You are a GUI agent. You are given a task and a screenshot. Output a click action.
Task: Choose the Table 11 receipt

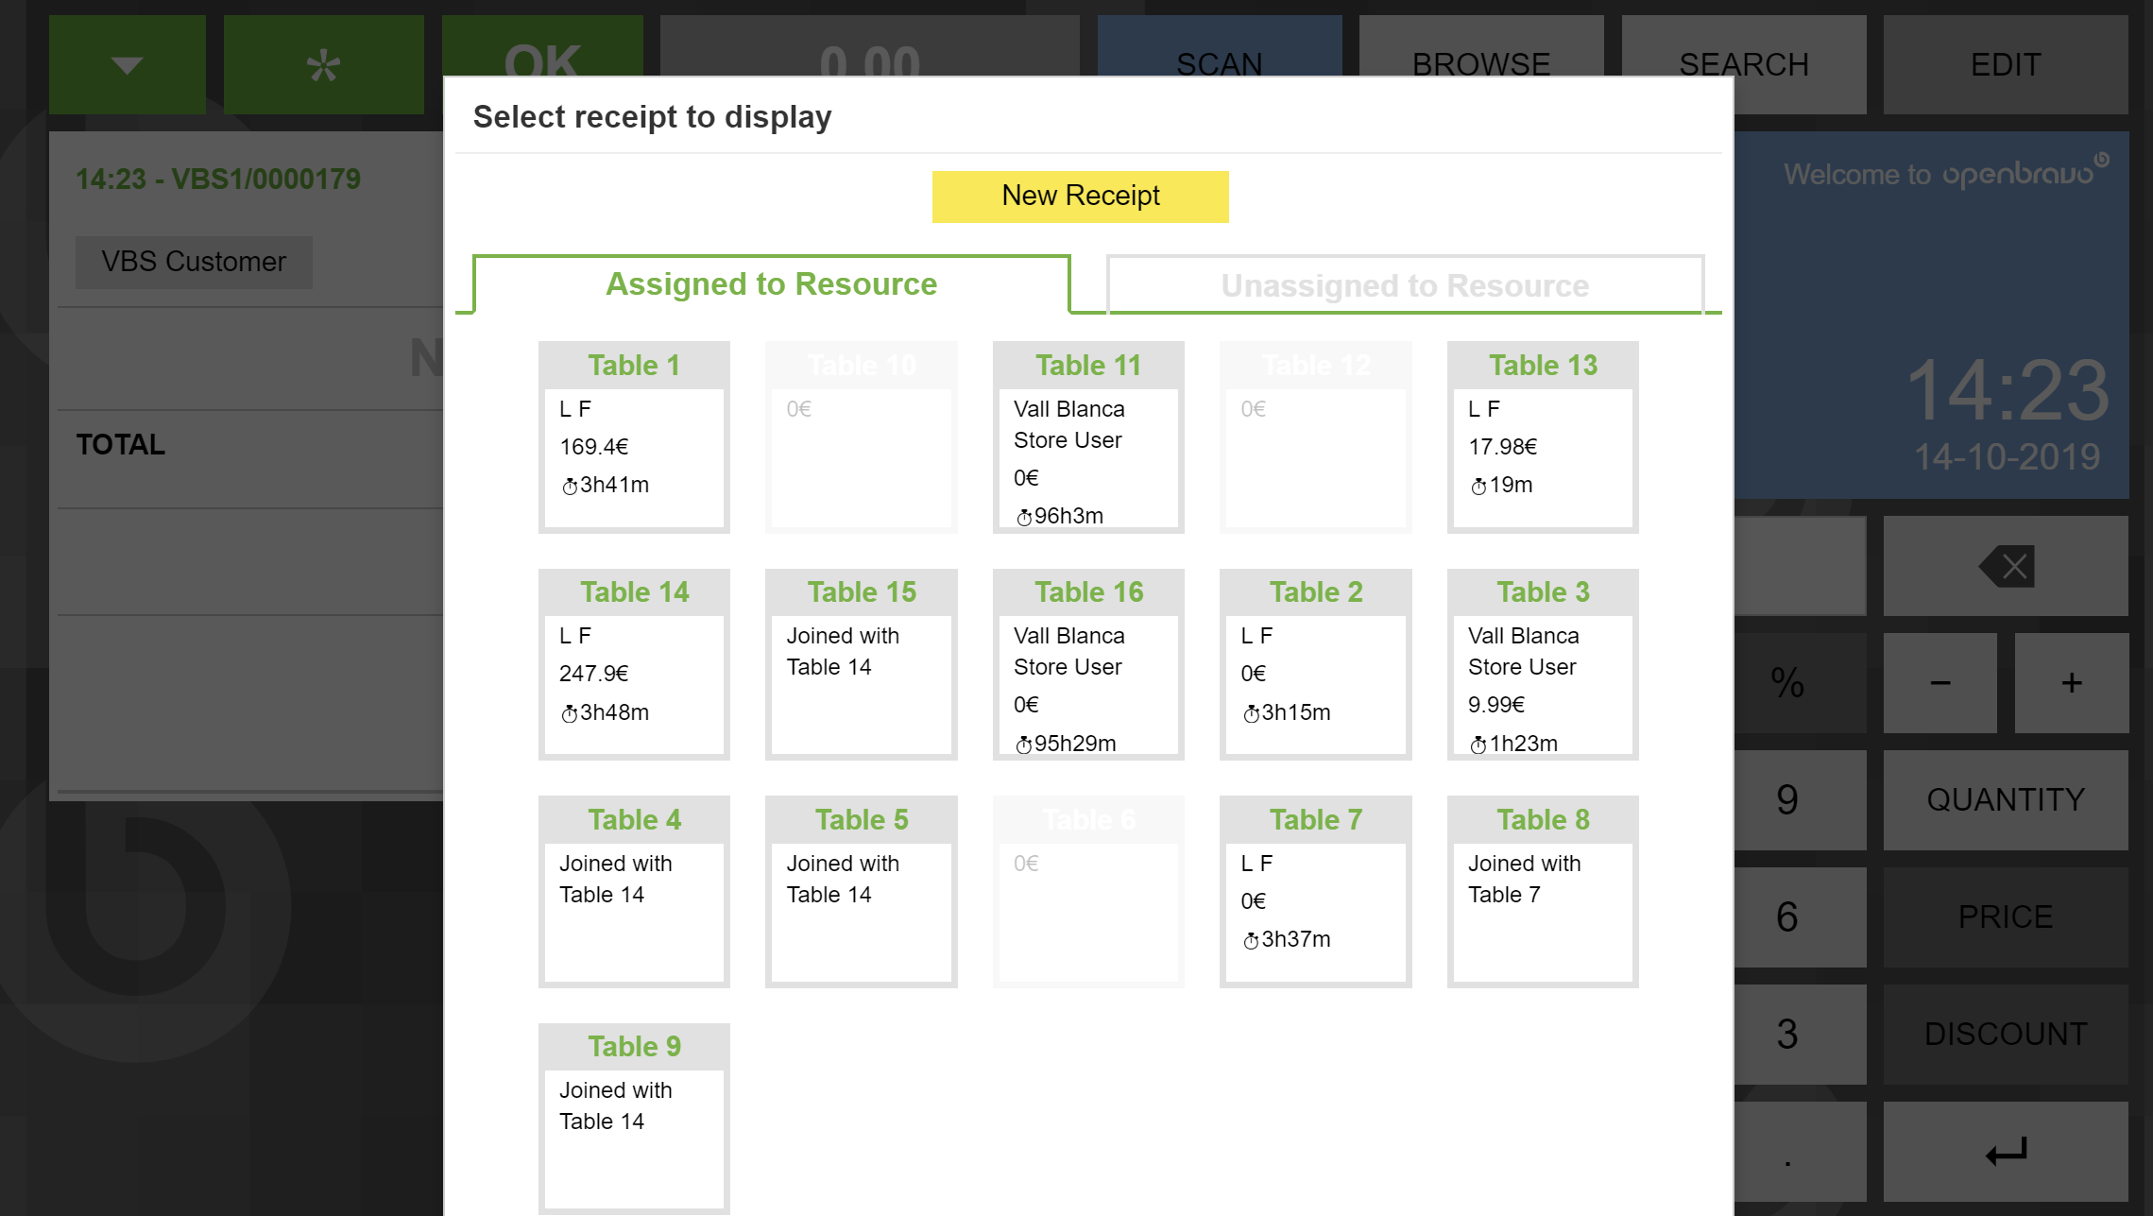[x=1087, y=437]
